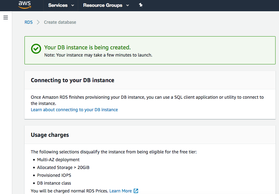Click the pin shortcut icon in top bar

click(141, 5)
